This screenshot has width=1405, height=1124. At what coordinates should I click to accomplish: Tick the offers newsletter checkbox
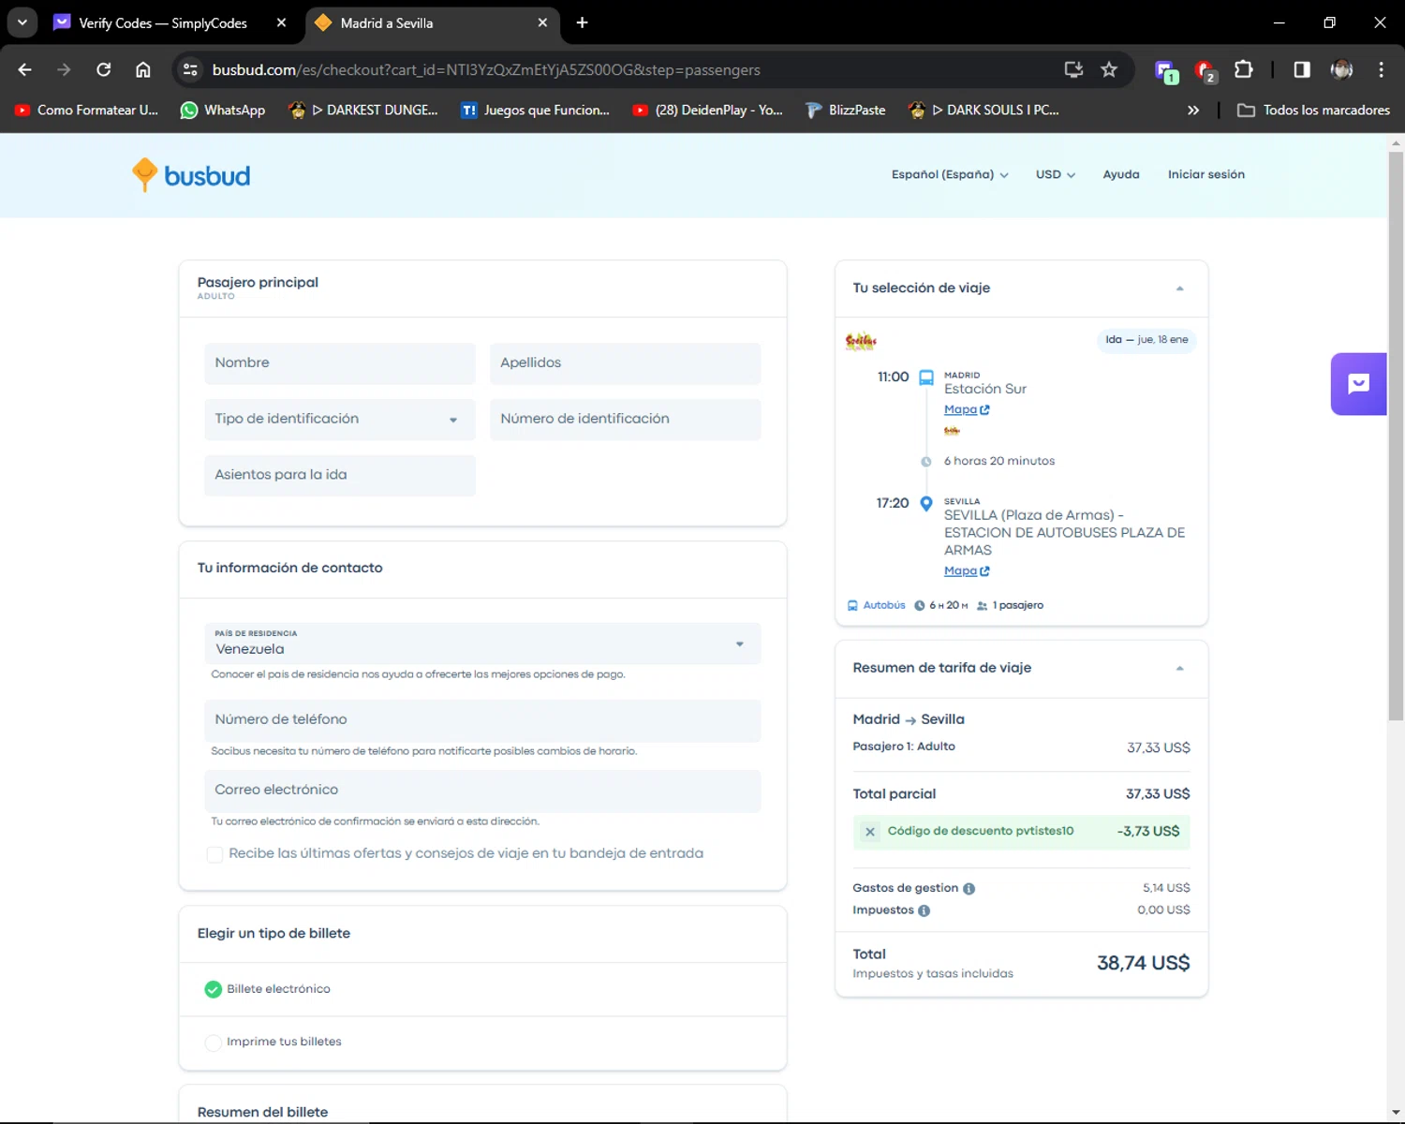point(214,854)
